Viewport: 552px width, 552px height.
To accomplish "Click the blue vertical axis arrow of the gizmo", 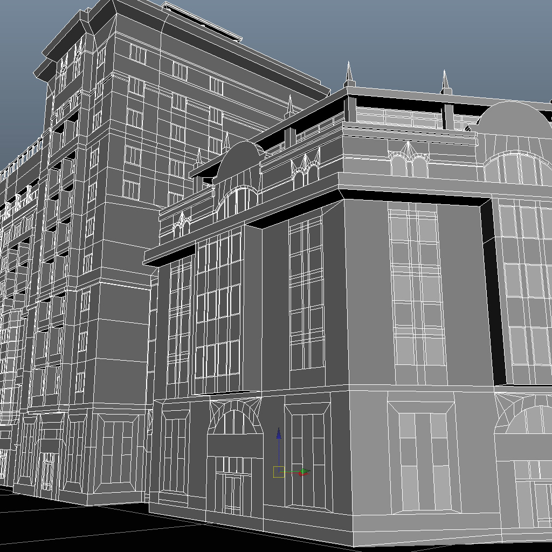I will [x=279, y=434].
